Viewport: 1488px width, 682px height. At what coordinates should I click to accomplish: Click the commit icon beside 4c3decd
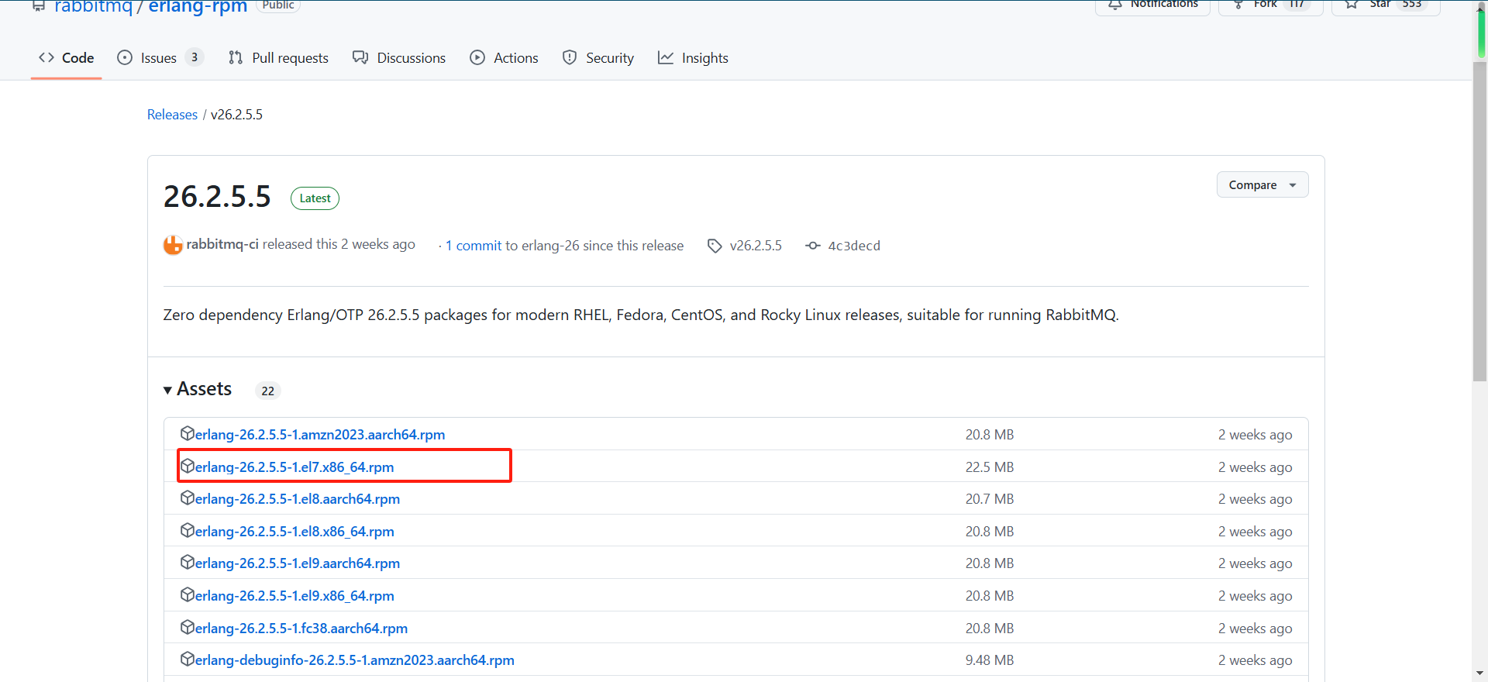[x=812, y=246]
